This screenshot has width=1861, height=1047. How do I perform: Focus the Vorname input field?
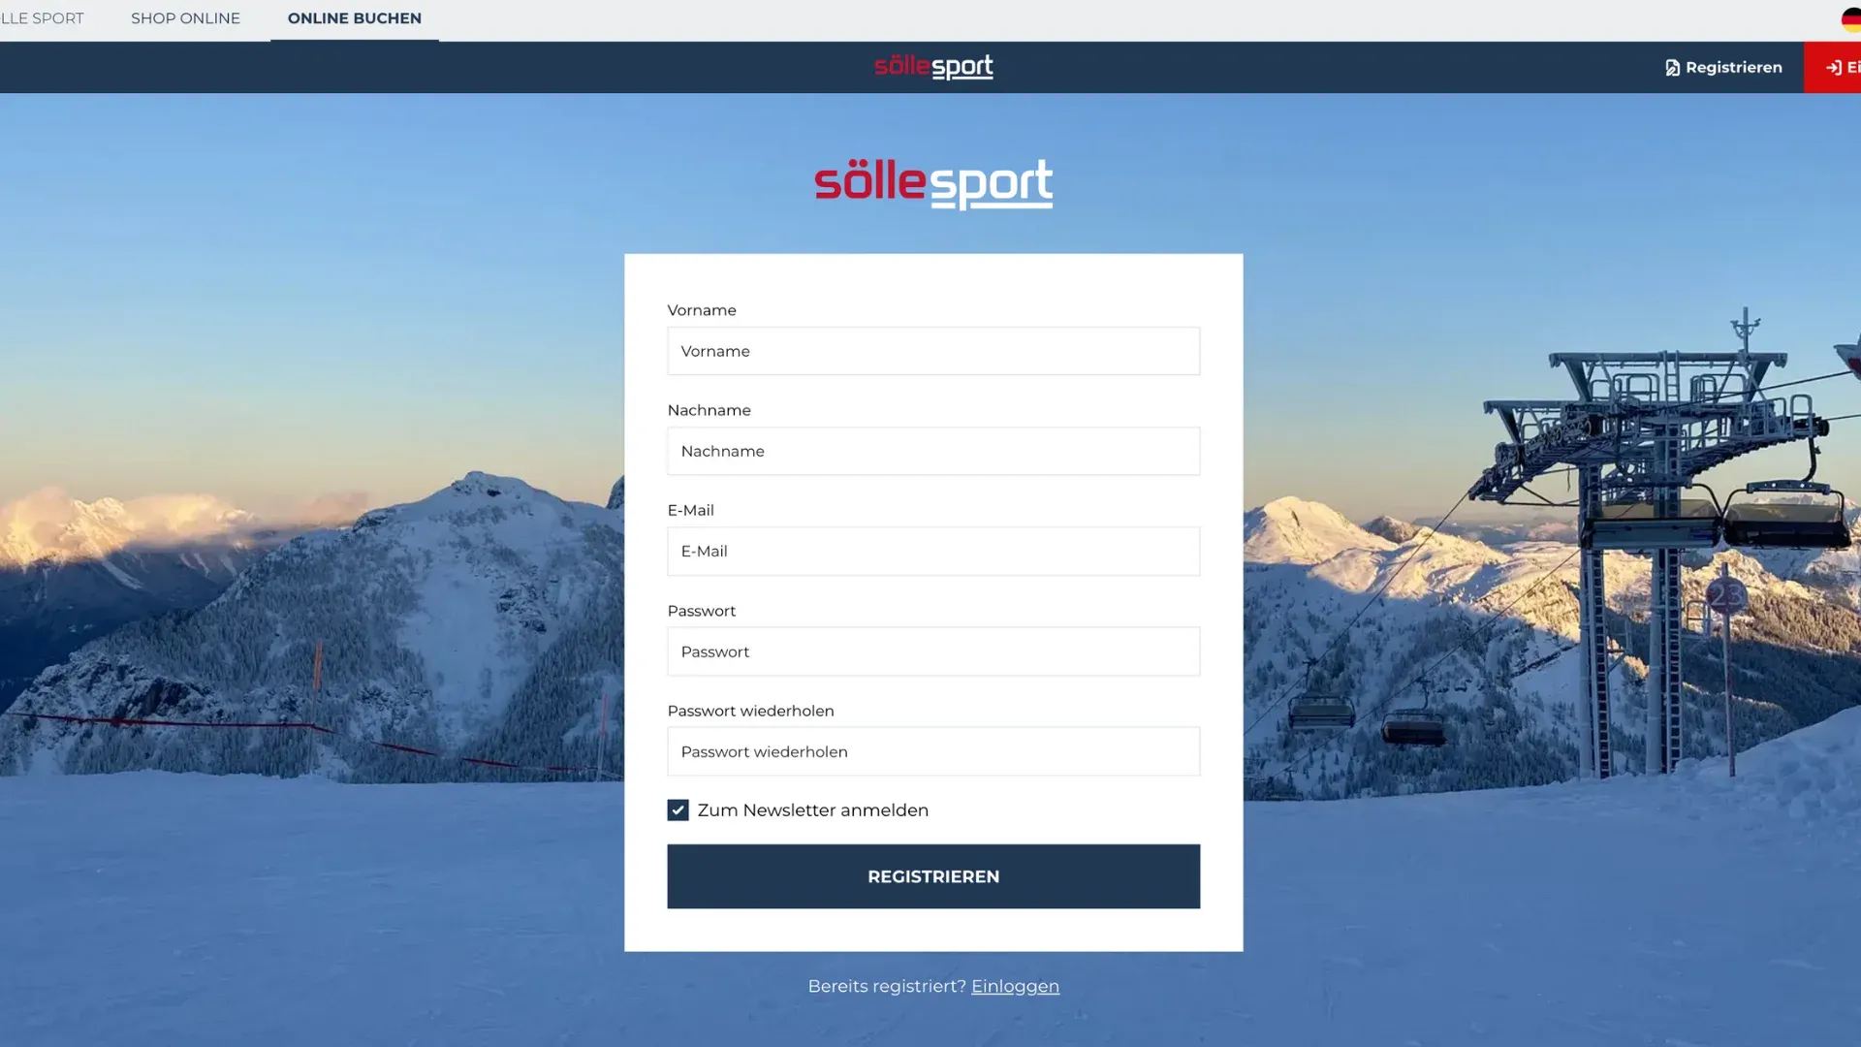pyautogui.click(x=933, y=351)
